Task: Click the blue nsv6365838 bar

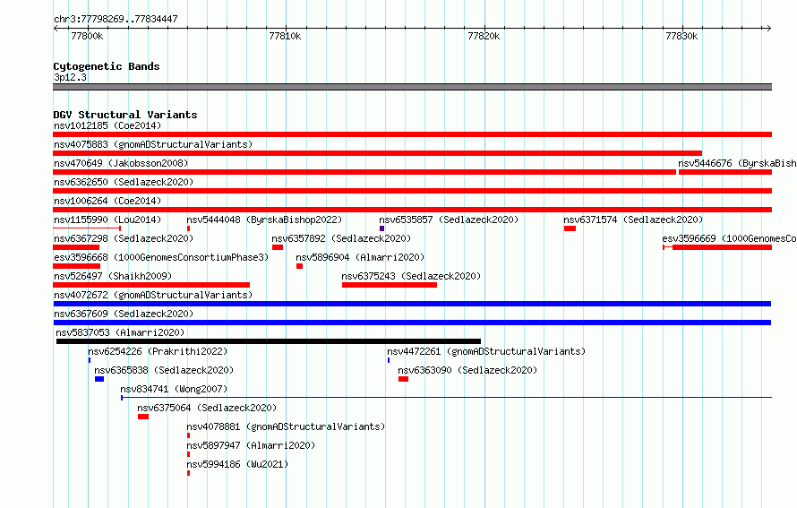Action: 99,379
